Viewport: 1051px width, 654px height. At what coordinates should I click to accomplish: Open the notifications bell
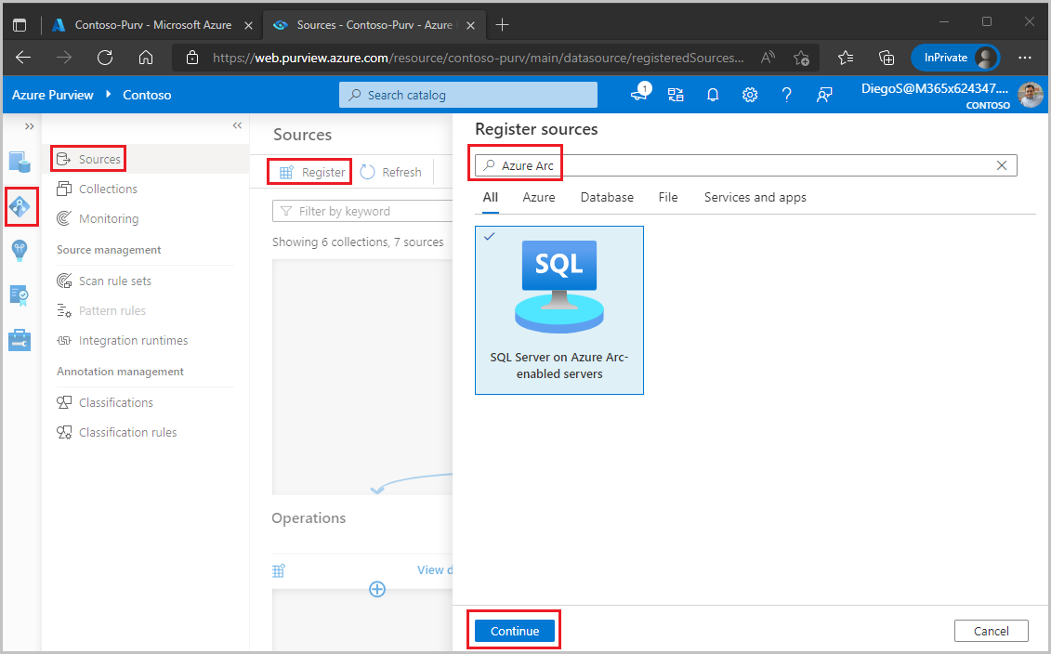713,94
